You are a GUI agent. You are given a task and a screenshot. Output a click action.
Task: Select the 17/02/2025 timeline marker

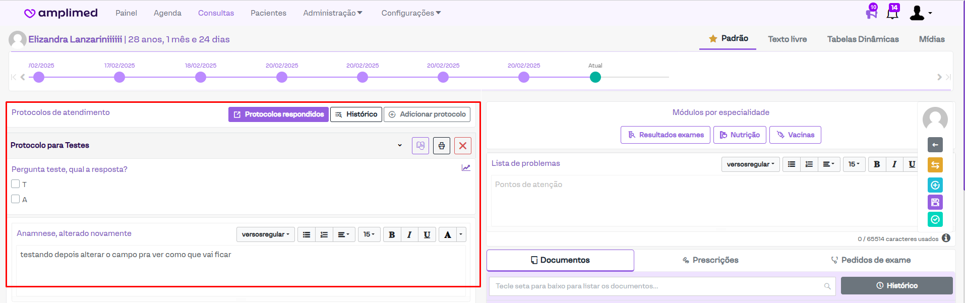(x=119, y=77)
